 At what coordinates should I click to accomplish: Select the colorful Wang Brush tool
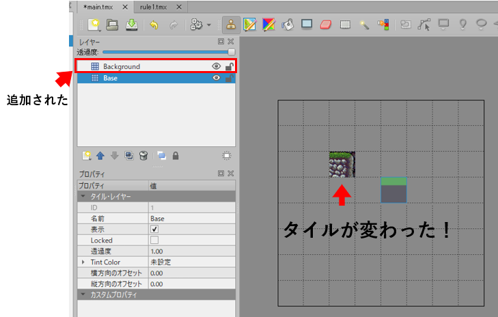[268, 25]
